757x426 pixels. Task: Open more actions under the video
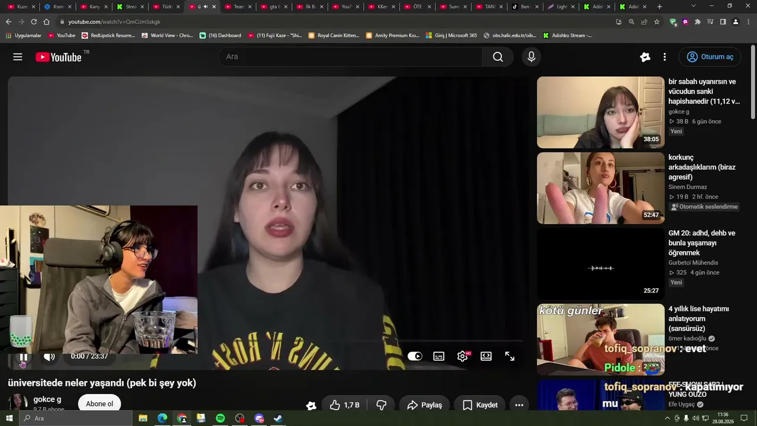pyautogui.click(x=519, y=405)
